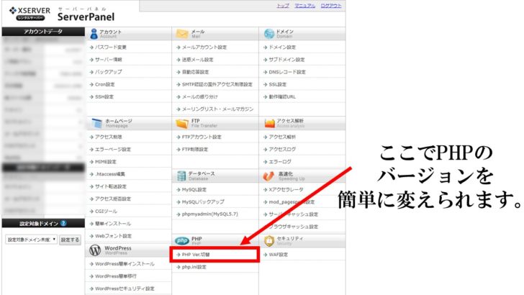The image size is (524, 295).
Task: Click the Database cylinder icon
Action: click(181, 176)
